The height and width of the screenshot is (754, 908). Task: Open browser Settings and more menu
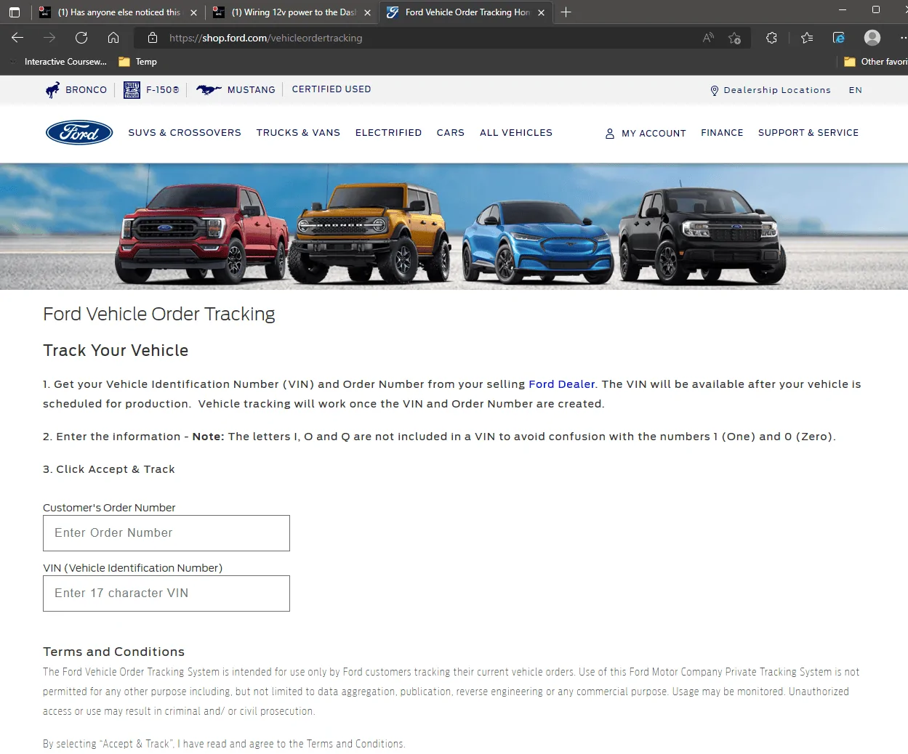[902, 38]
